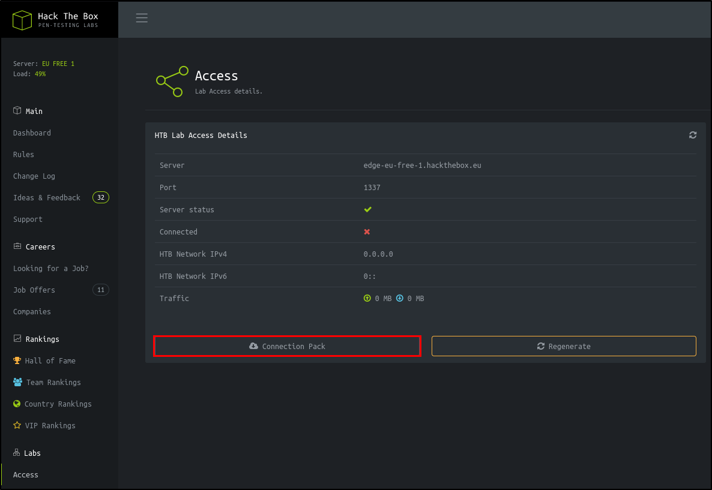Open Job Offers listing
Image resolution: width=712 pixels, height=490 pixels.
34,290
